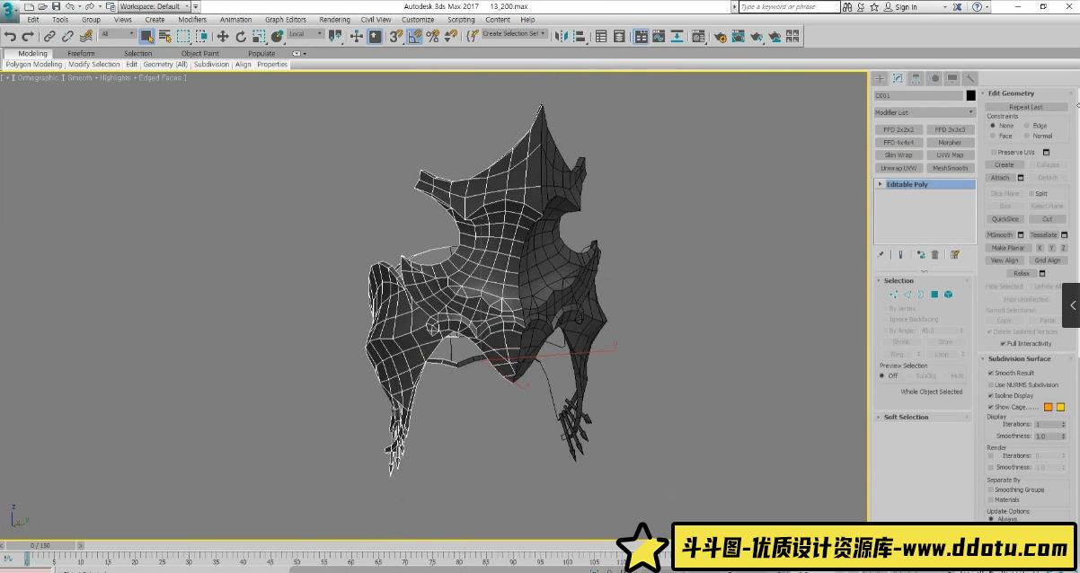Toggle Window/Crossing selection mode

click(202, 36)
